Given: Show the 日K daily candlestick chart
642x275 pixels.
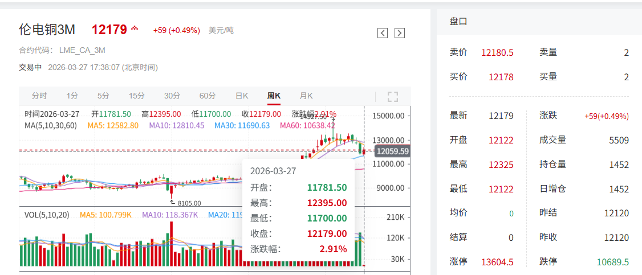Looking at the screenshot, I should click(242, 96).
